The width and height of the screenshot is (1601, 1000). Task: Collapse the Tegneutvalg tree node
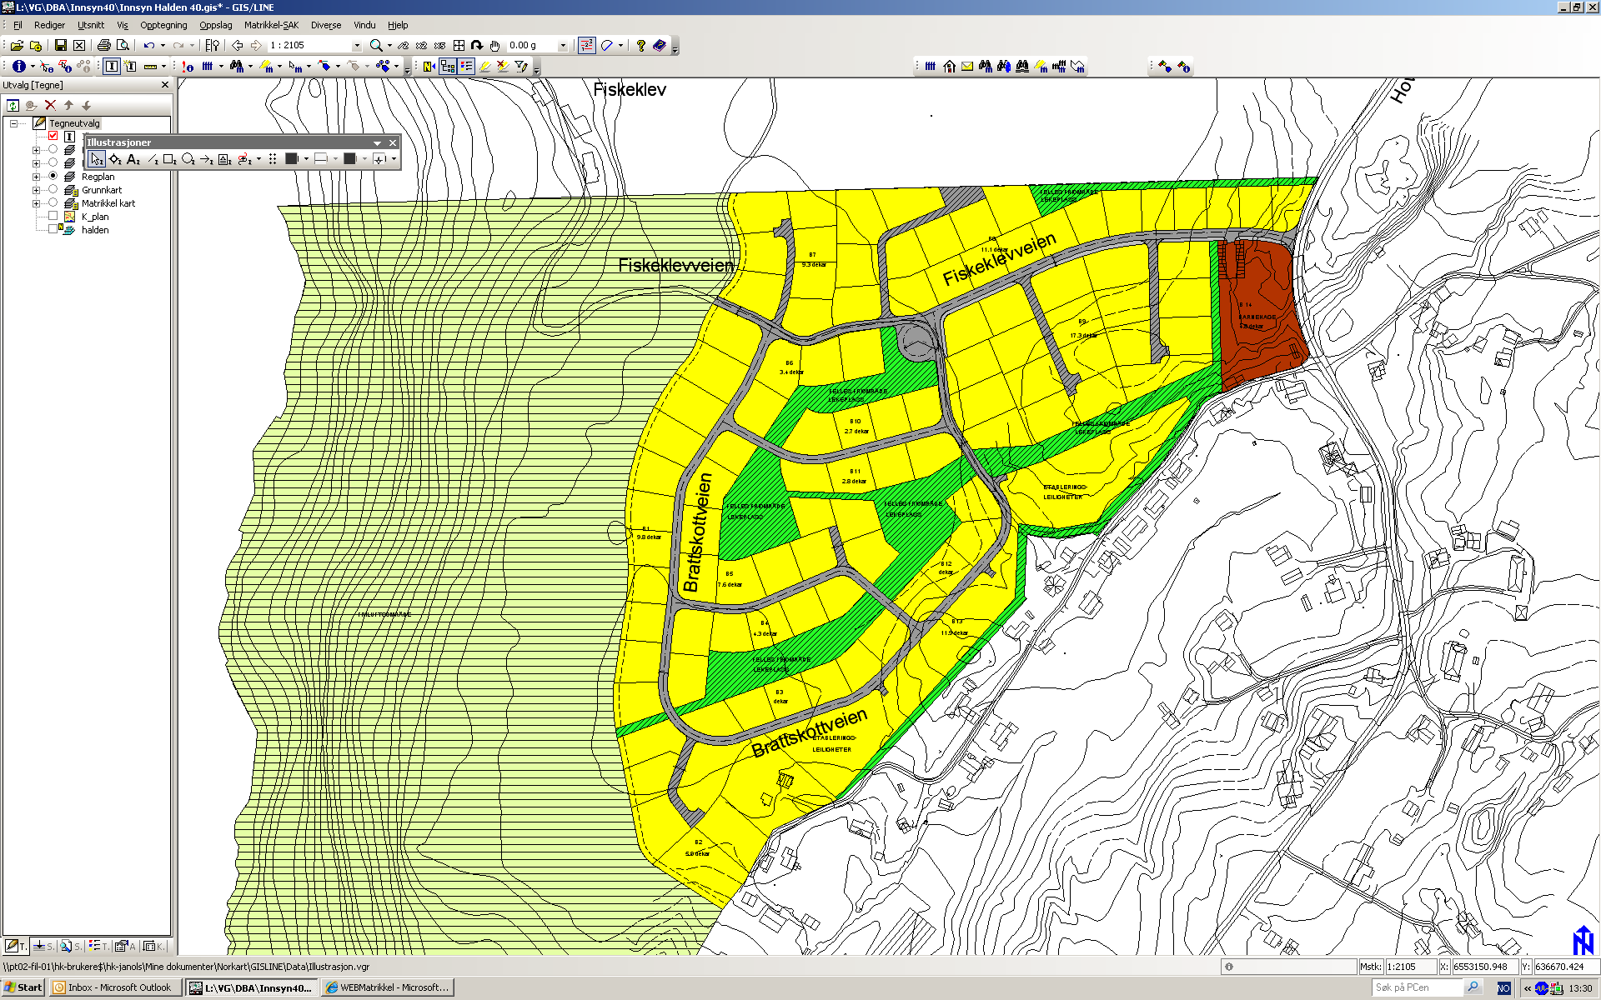(x=13, y=123)
